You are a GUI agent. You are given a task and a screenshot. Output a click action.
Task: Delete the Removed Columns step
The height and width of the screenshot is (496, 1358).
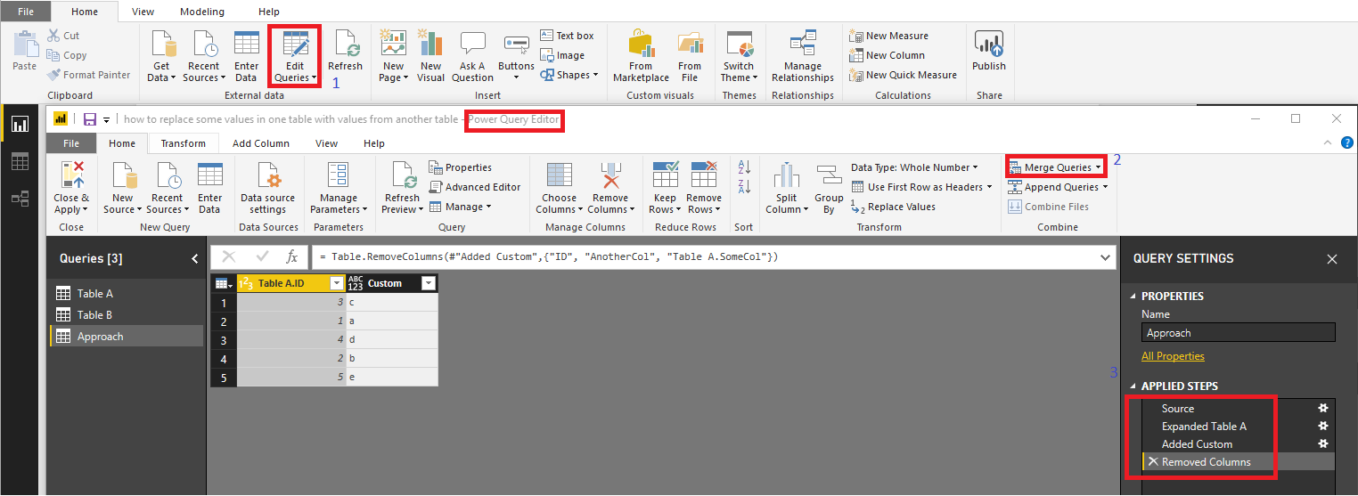point(1153,461)
